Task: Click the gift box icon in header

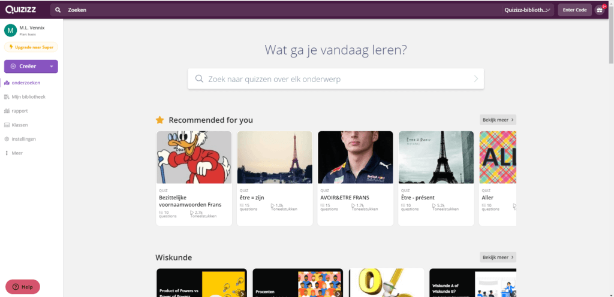Action: click(600, 10)
